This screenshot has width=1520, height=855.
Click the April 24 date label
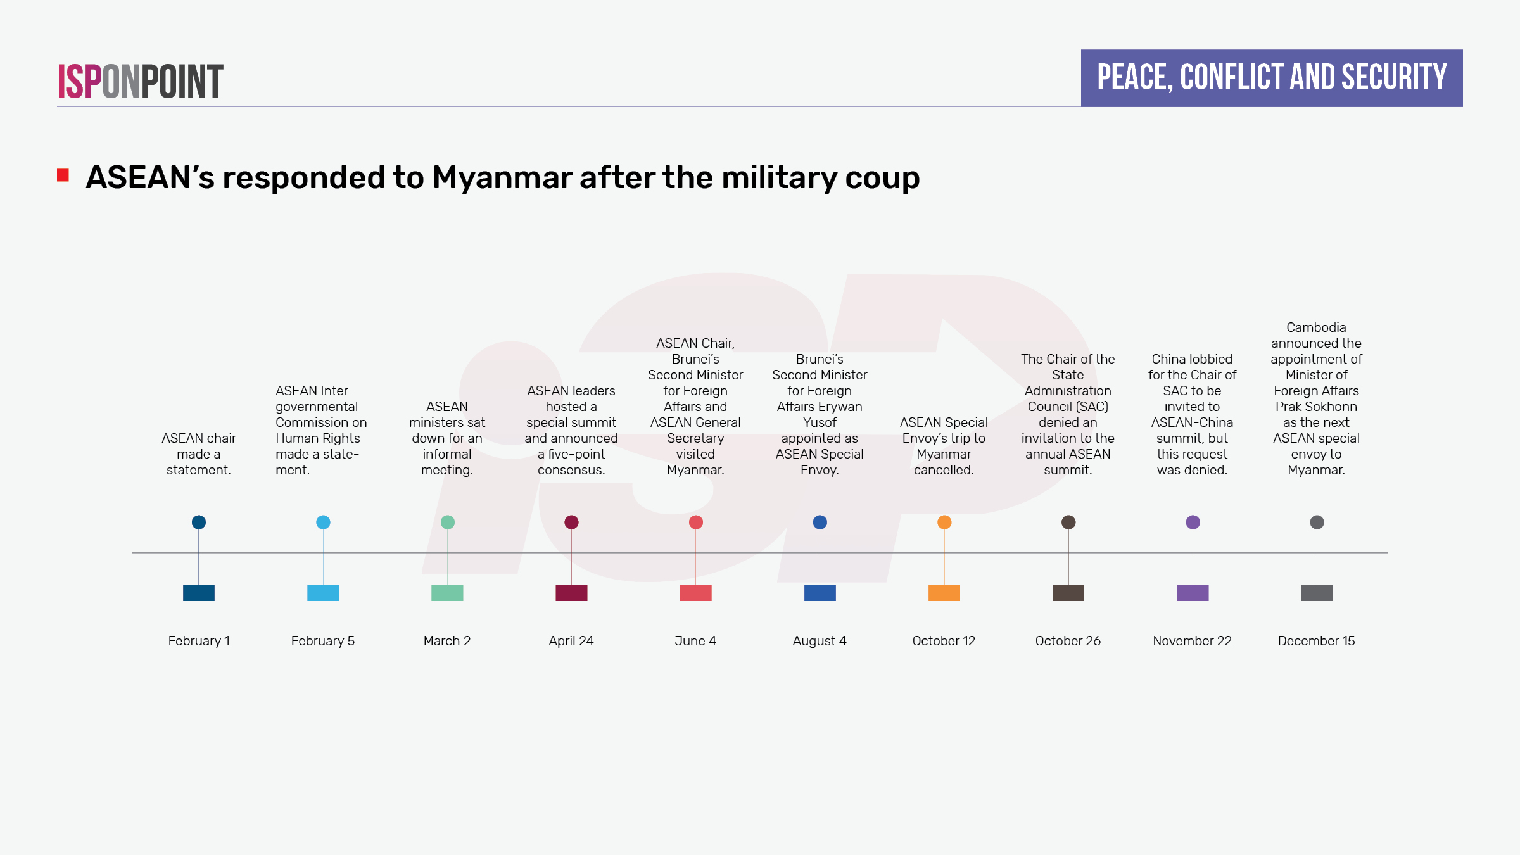click(x=571, y=641)
